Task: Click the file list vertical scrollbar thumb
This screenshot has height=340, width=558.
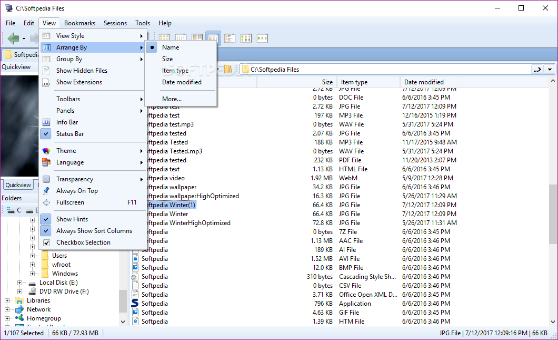Action: click(x=553, y=214)
